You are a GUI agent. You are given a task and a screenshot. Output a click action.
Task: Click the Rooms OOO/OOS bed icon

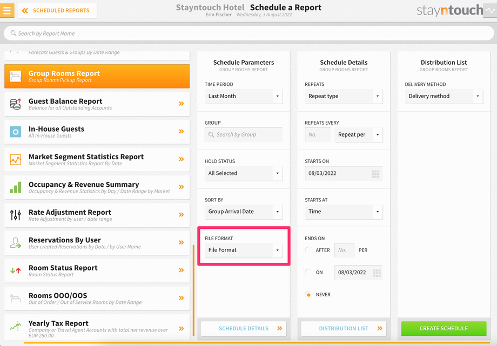[15, 298]
